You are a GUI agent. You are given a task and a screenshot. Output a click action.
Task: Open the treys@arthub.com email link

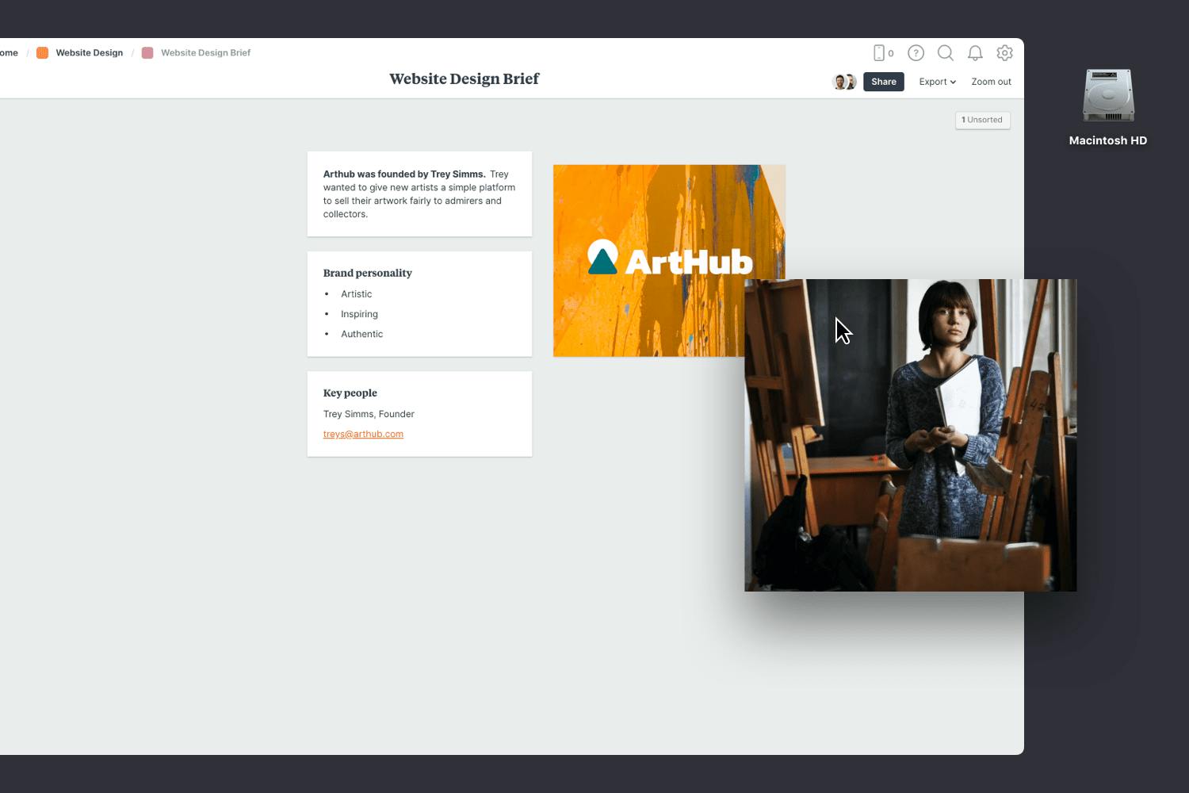point(363,434)
